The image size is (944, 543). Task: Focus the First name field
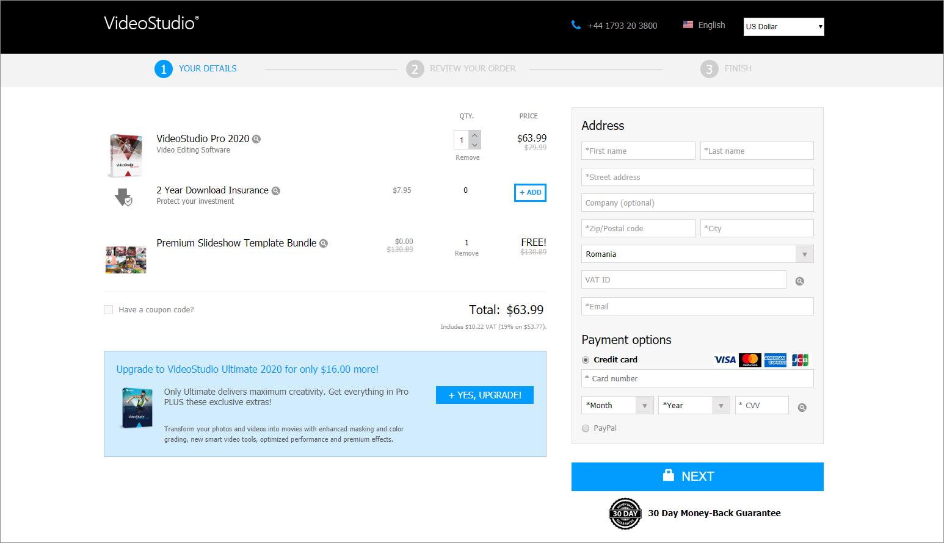point(638,151)
